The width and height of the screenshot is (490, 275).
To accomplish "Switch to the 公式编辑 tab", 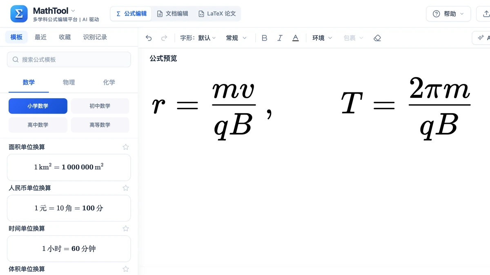I will (131, 13).
